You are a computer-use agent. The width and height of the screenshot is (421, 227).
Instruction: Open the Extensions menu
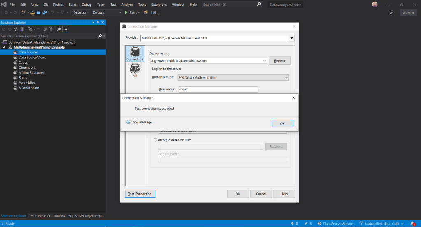click(x=159, y=5)
